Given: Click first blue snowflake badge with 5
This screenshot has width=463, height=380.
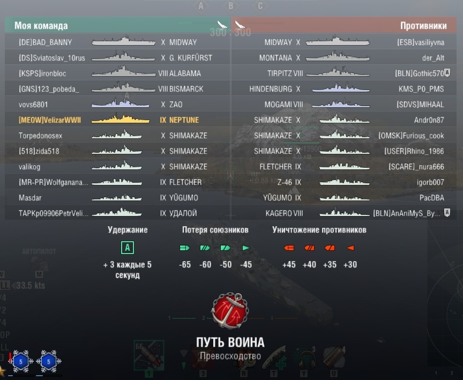Looking at the screenshot, I should coord(21,361).
